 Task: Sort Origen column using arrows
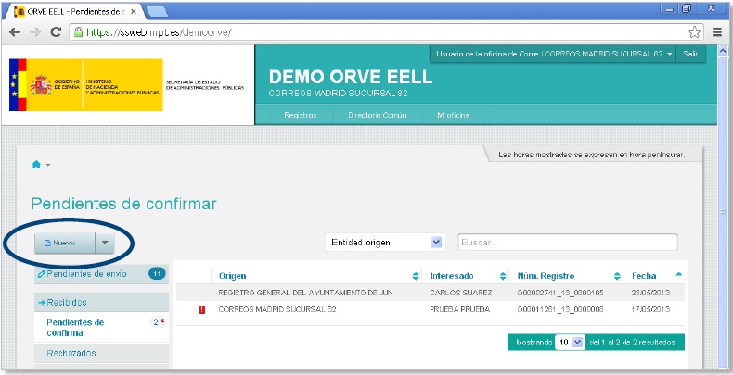[x=415, y=276]
